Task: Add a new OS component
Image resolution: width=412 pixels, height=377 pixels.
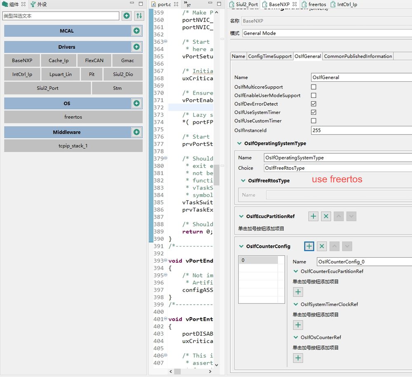Action: (137, 103)
